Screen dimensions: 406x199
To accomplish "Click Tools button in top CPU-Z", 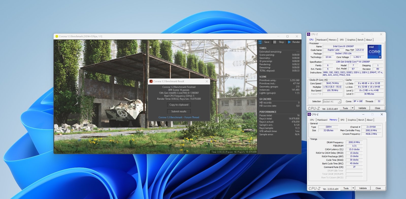I will 345,108.
